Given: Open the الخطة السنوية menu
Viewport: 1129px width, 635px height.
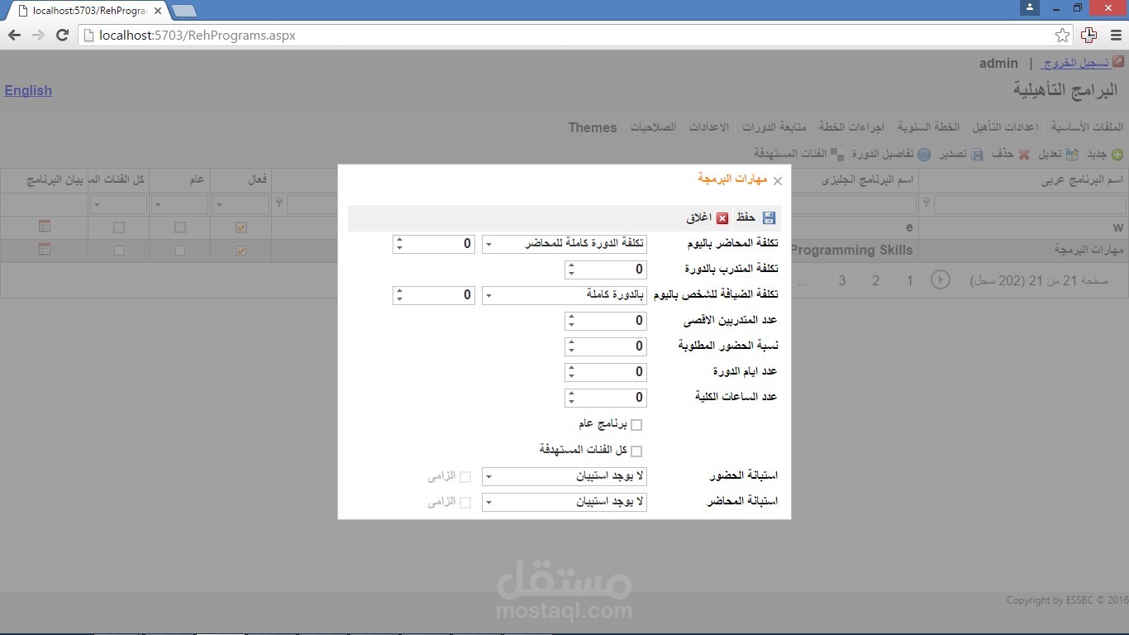Looking at the screenshot, I should [x=929, y=127].
